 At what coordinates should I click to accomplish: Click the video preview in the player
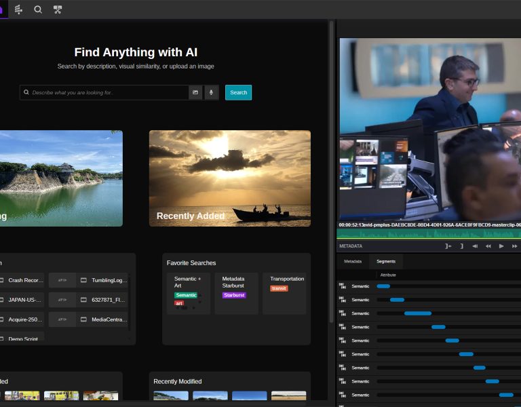click(x=430, y=129)
